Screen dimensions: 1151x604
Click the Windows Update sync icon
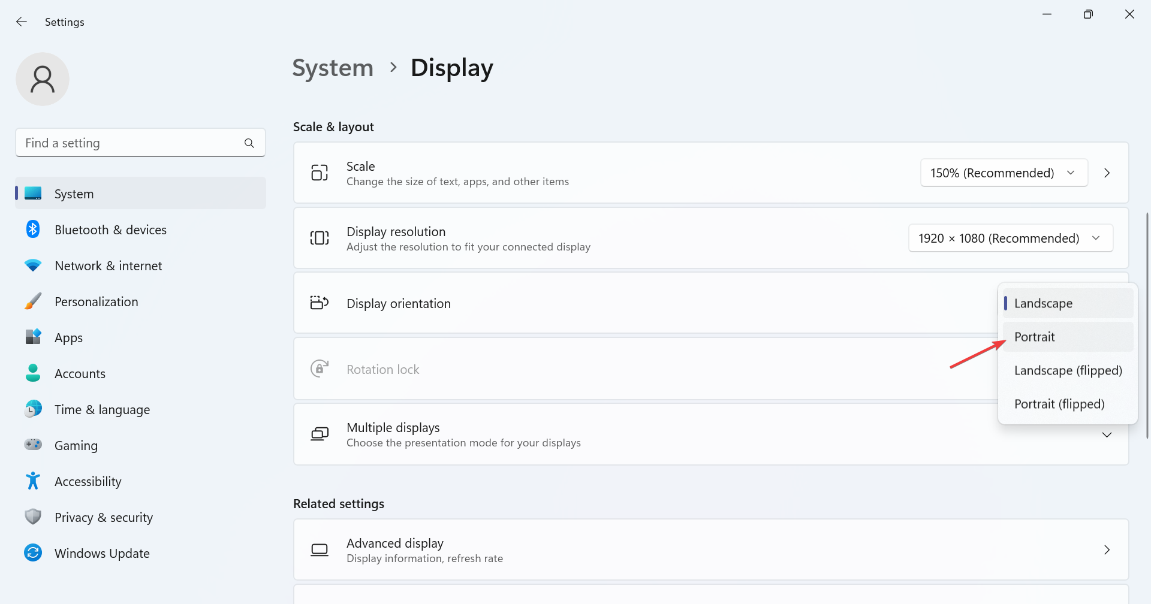point(33,552)
